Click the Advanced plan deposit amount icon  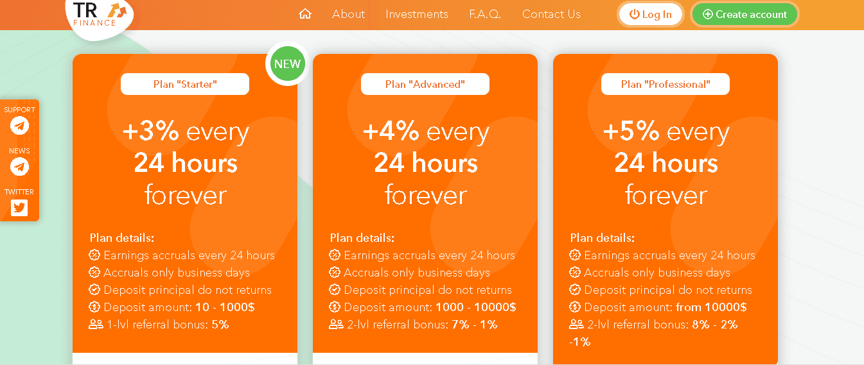pyautogui.click(x=335, y=307)
